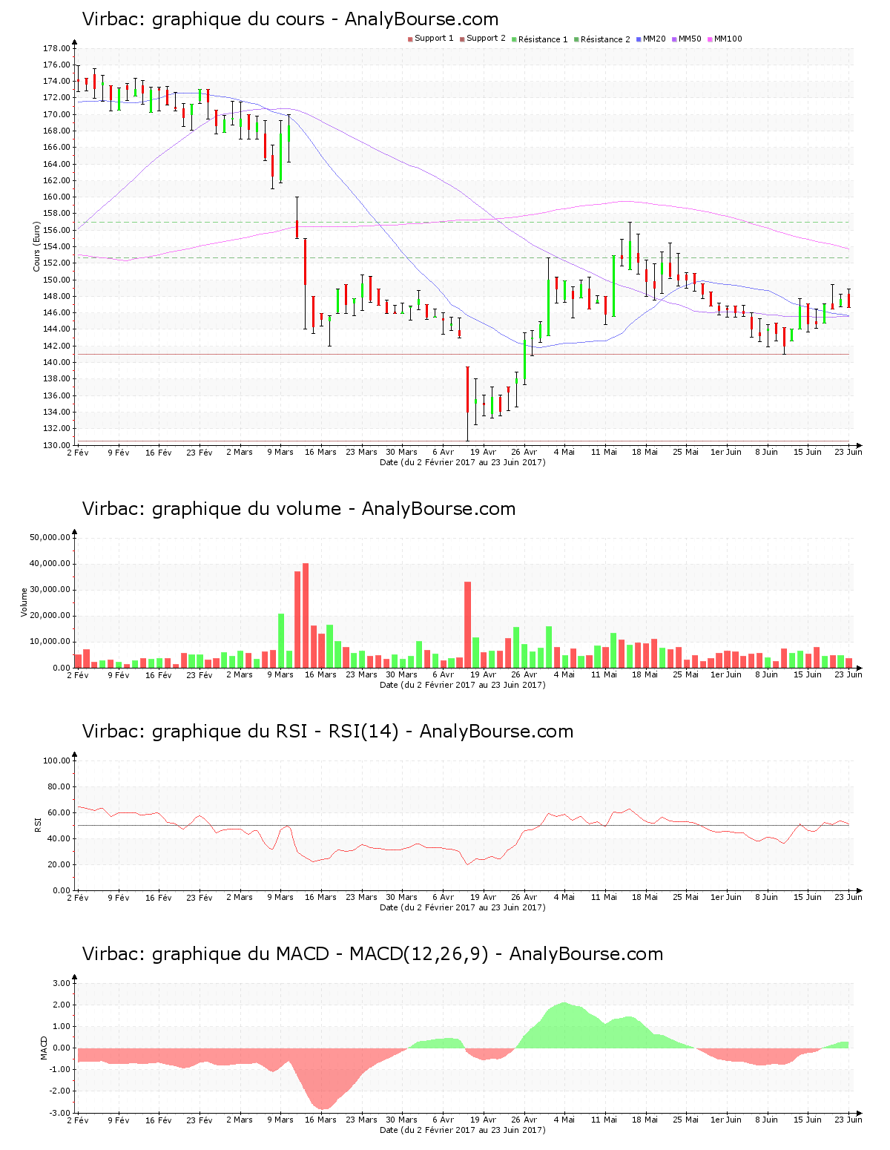The width and height of the screenshot is (890, 1150).
Task: Click "9 Mars" on the price chart axis
Action: point(280,452)
